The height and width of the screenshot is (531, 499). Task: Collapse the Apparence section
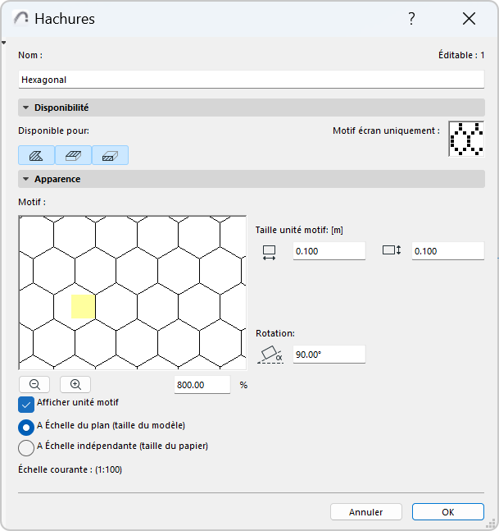pos(26,179)
